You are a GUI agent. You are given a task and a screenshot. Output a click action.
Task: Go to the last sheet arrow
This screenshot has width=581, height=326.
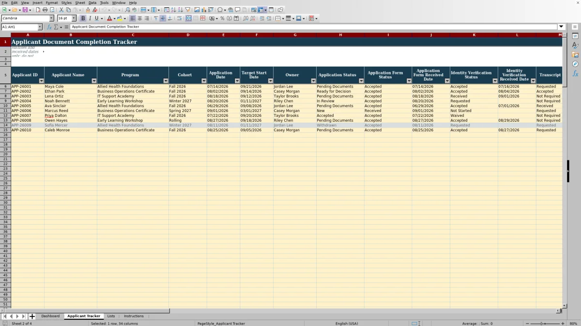pos(24,316)
